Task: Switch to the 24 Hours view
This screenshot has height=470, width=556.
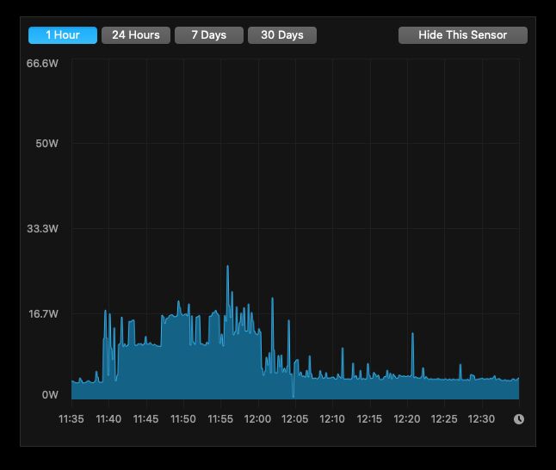Action: pos(136,35)
